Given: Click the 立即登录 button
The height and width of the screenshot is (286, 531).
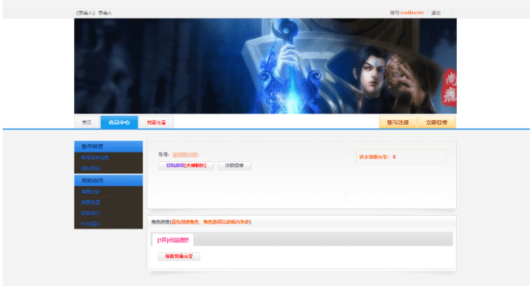Looking at the screenshot, I should tap(437, 122).
